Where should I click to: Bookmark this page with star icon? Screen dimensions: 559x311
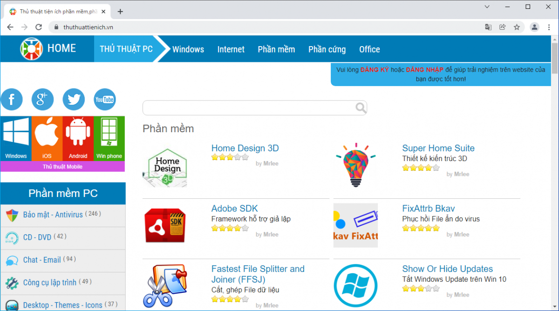click(x=517, y=27)
